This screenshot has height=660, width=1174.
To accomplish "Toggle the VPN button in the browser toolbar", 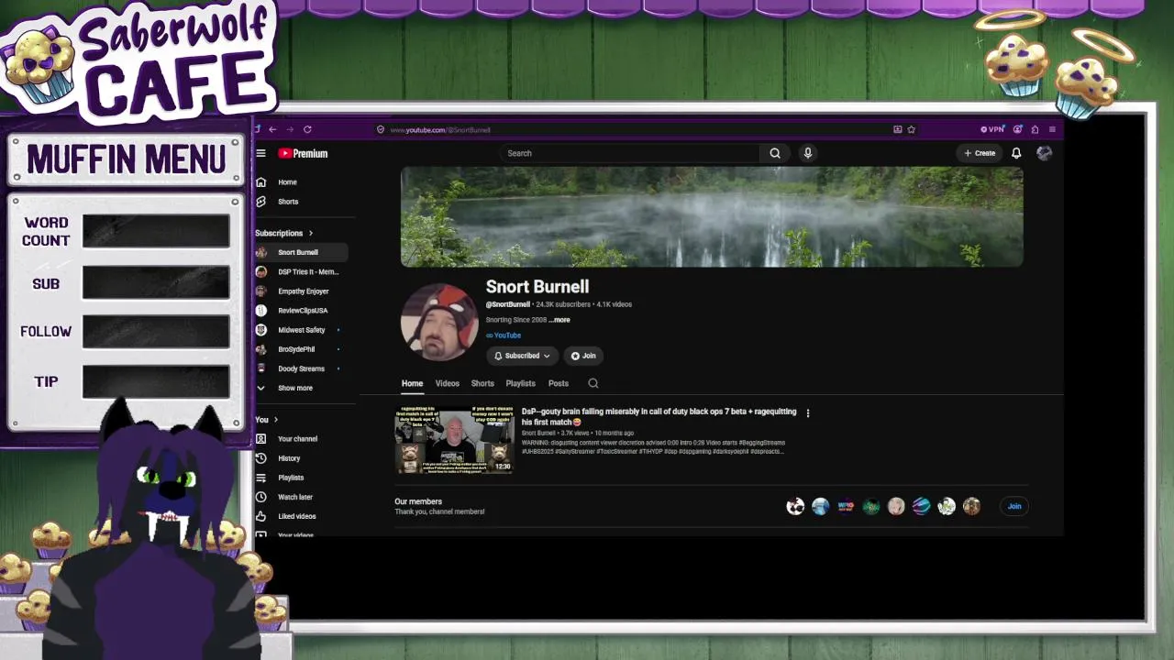I will click(x=992, y=129).
